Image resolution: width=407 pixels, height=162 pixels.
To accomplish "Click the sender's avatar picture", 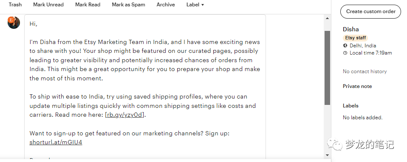I will [x=14, y=22].
